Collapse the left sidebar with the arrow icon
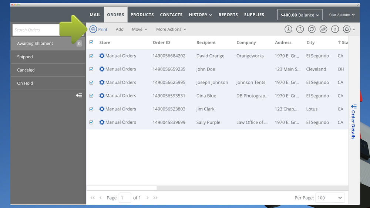The image size is (370, 208). pos(79,95)
